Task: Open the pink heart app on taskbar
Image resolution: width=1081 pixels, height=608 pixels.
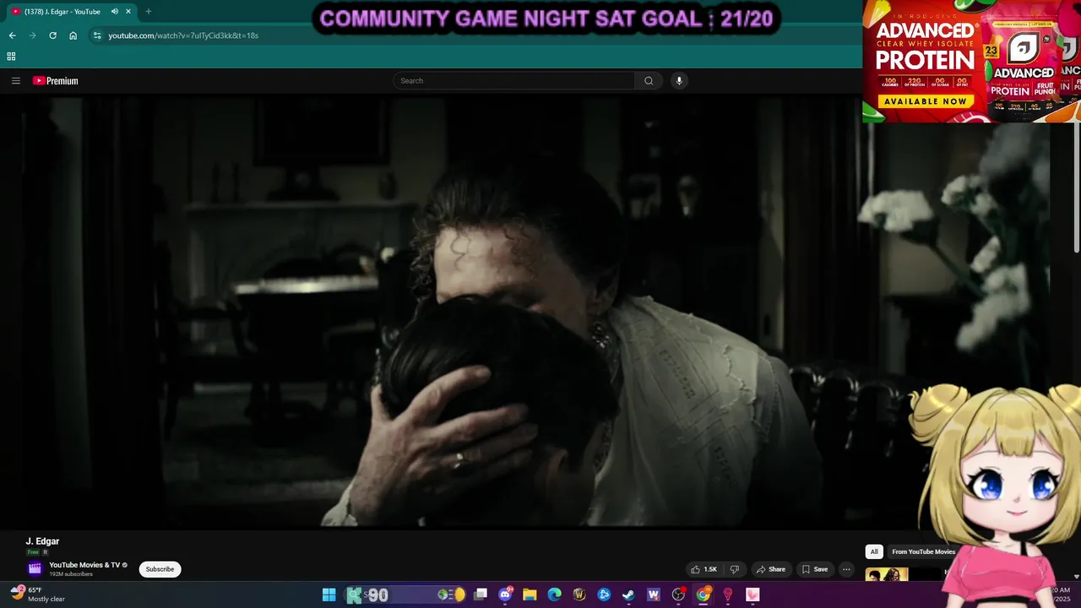Action: (752, 595)
